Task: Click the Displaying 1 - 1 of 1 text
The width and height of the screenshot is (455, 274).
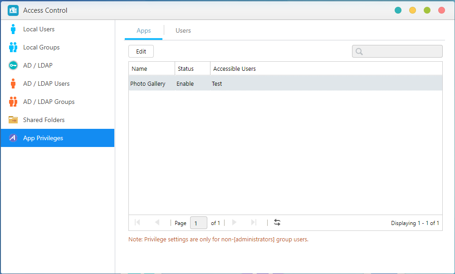Action: (x=415, y=223)
